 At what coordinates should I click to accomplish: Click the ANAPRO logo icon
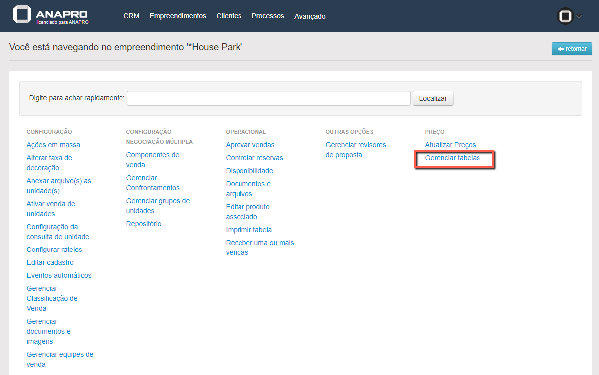coord(22,15)
